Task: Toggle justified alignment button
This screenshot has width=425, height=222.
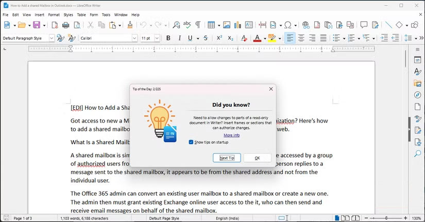Action: (x=324, y=38)
